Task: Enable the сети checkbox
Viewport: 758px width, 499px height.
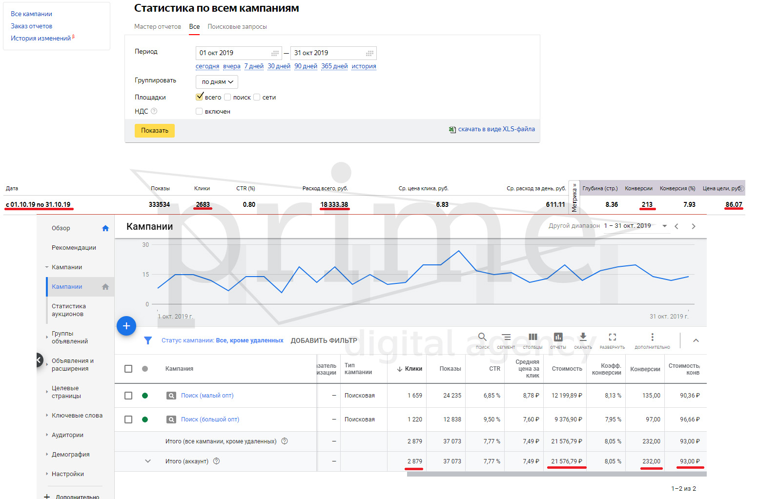Action: (x=257, y=97)
